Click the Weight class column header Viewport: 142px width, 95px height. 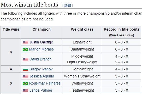click(82, 32)
